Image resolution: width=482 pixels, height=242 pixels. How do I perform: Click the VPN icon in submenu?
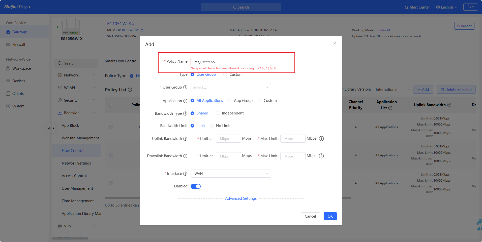[x=60, y=226]
